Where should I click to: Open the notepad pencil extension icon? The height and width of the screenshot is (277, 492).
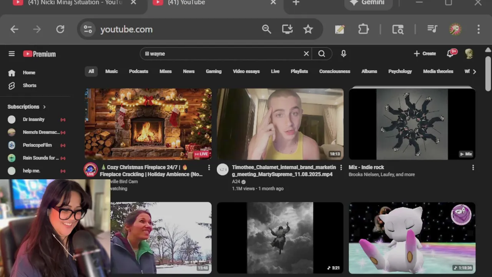(339, 29)
